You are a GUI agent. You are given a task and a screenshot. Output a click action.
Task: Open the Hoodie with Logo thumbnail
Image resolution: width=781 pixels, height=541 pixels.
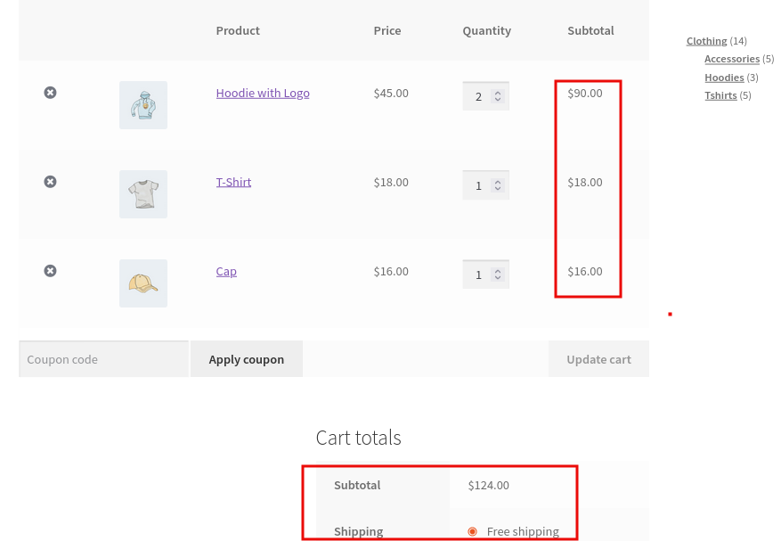click(143, 105)
